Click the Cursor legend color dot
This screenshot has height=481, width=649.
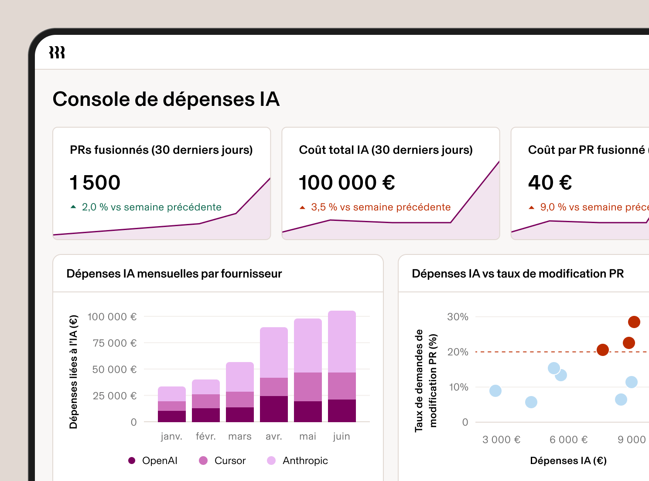203,461
